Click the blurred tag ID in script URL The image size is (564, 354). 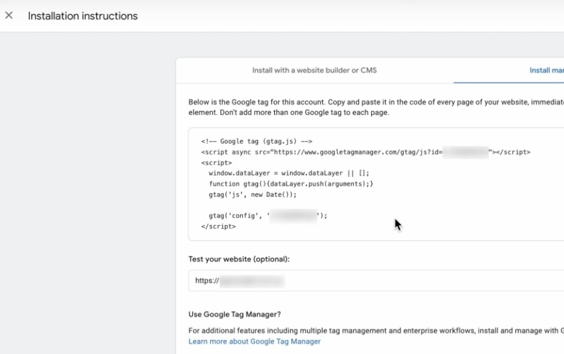(x=466, y=152)
